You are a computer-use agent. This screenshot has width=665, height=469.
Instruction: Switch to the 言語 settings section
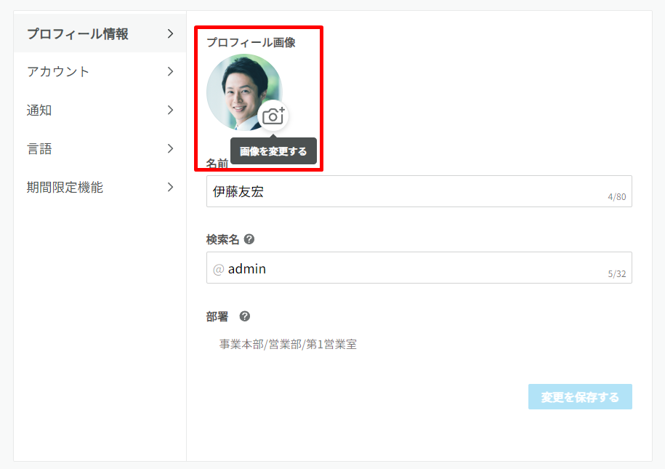coord(39,149)
